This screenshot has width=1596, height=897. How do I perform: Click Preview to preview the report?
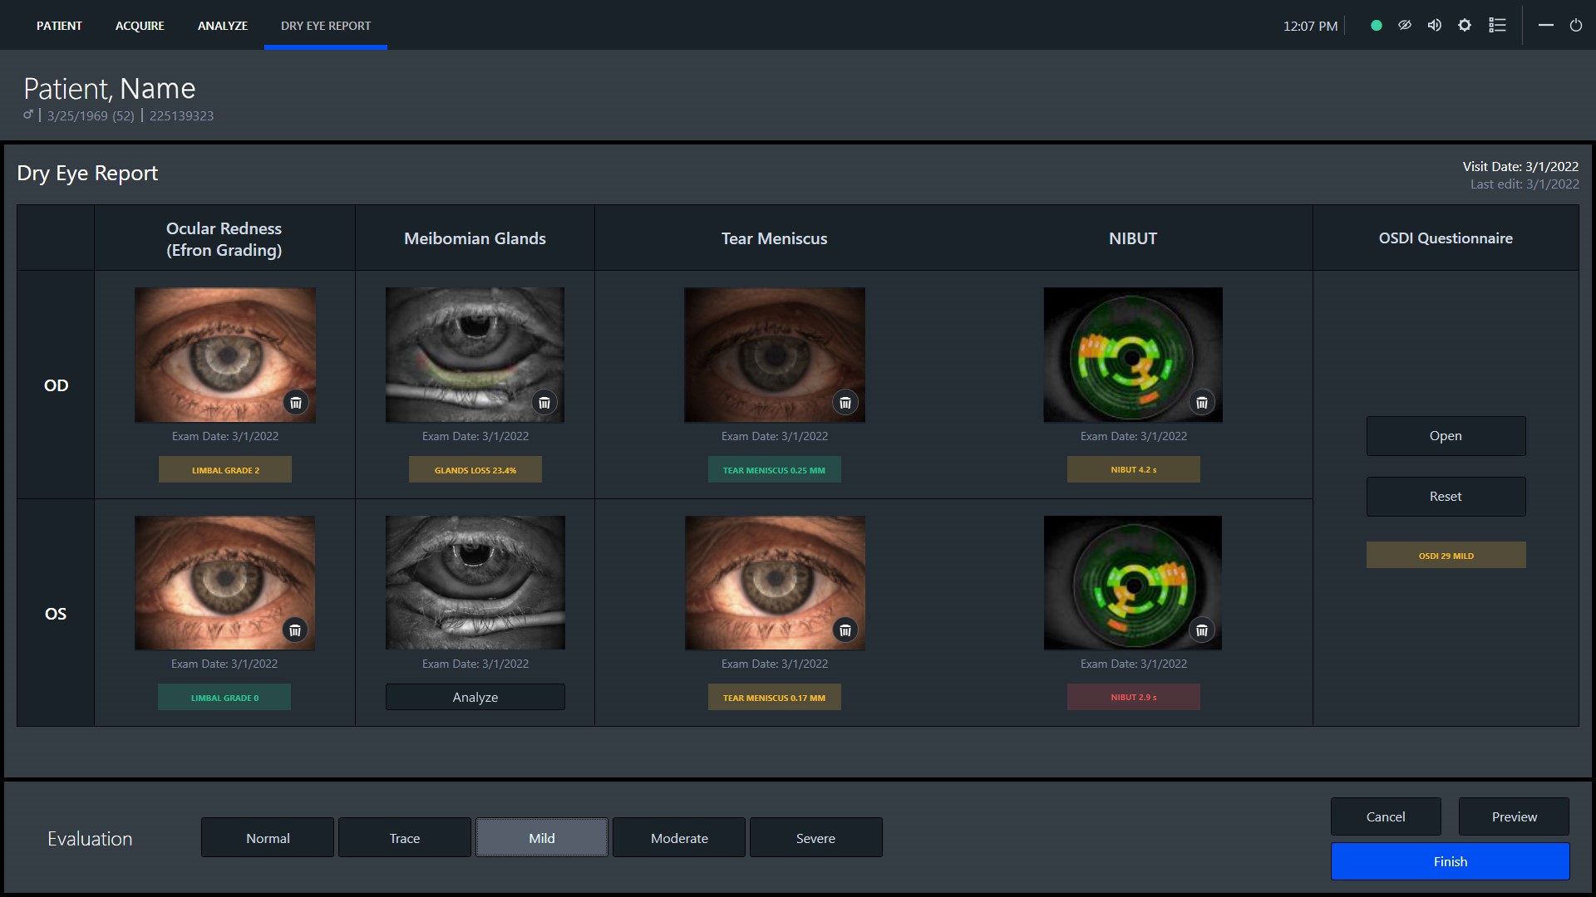click(x=1515, y=816)
